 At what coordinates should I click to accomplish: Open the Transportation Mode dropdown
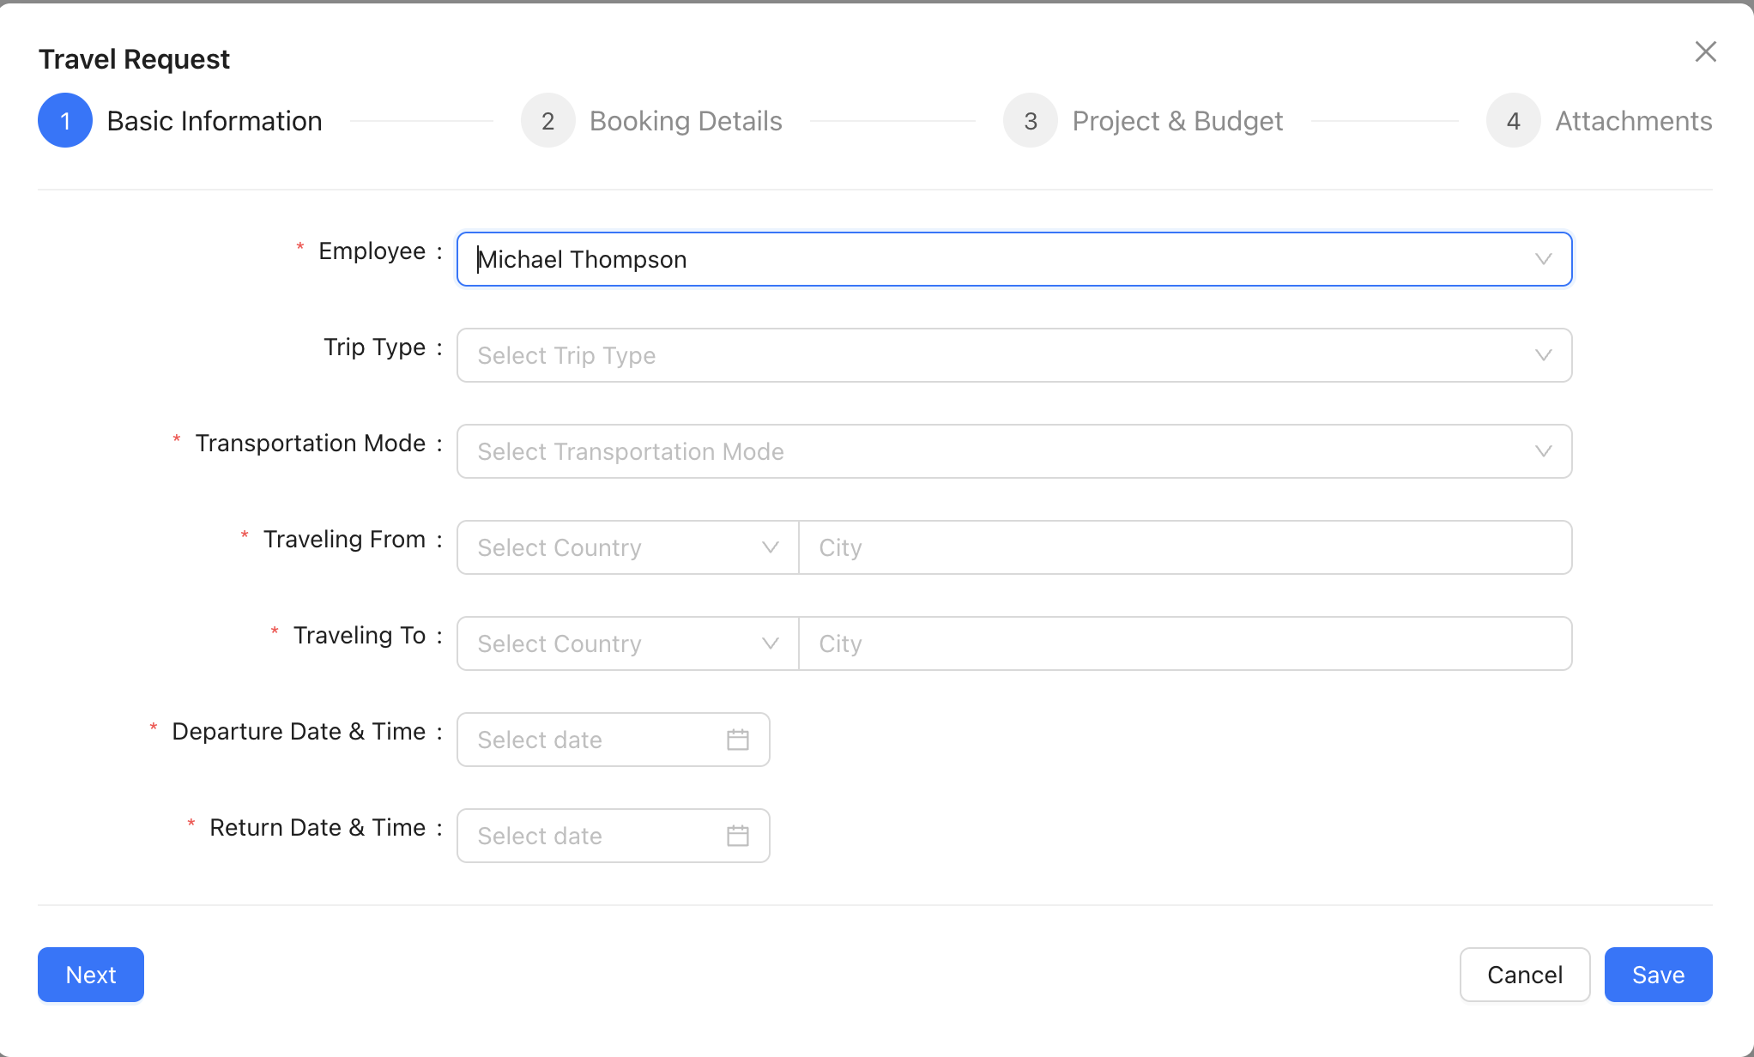pos(1013,451)
